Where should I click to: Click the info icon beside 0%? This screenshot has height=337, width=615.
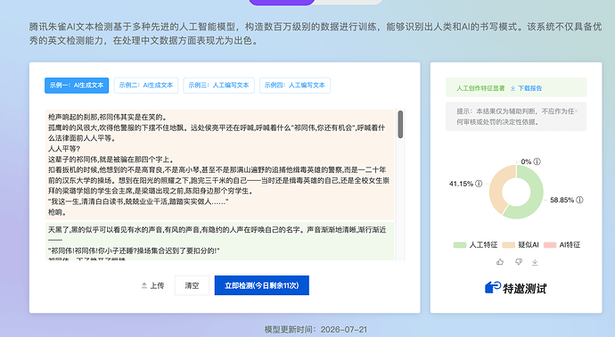(537, 161)
